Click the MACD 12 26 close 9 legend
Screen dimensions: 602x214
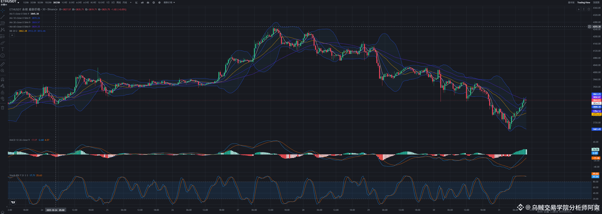coord(29,140)
